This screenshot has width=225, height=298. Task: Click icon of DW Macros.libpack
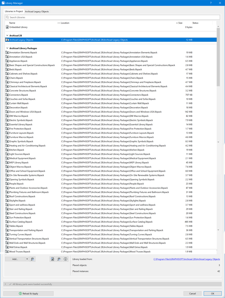(7, 116)
